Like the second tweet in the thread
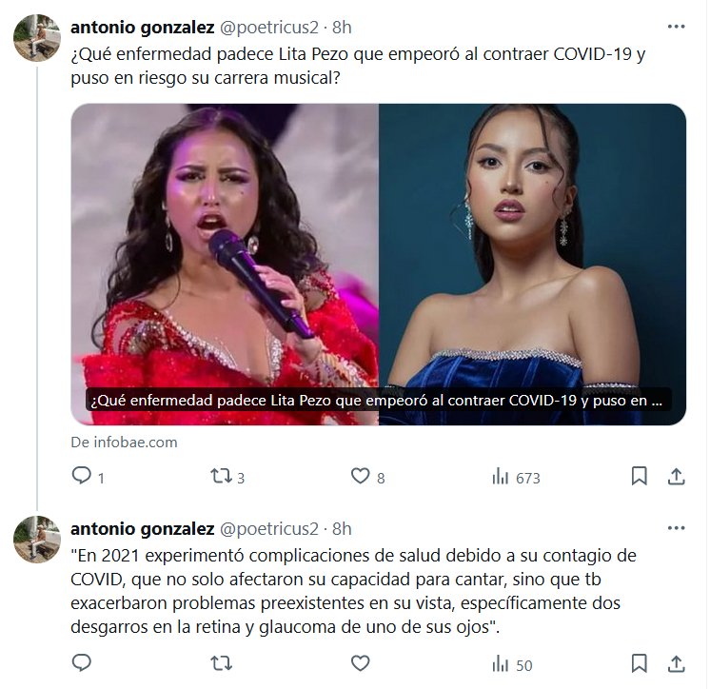 (361, 663)
